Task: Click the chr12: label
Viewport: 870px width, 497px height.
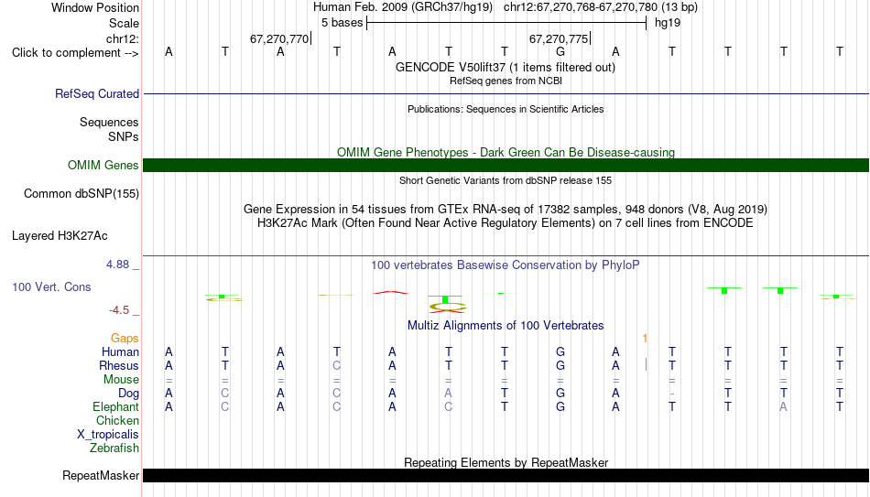Action: tap(122, 38)
